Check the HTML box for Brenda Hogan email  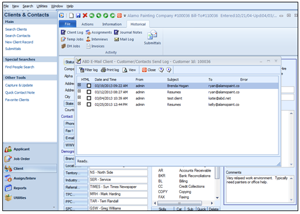pos(89,85)
